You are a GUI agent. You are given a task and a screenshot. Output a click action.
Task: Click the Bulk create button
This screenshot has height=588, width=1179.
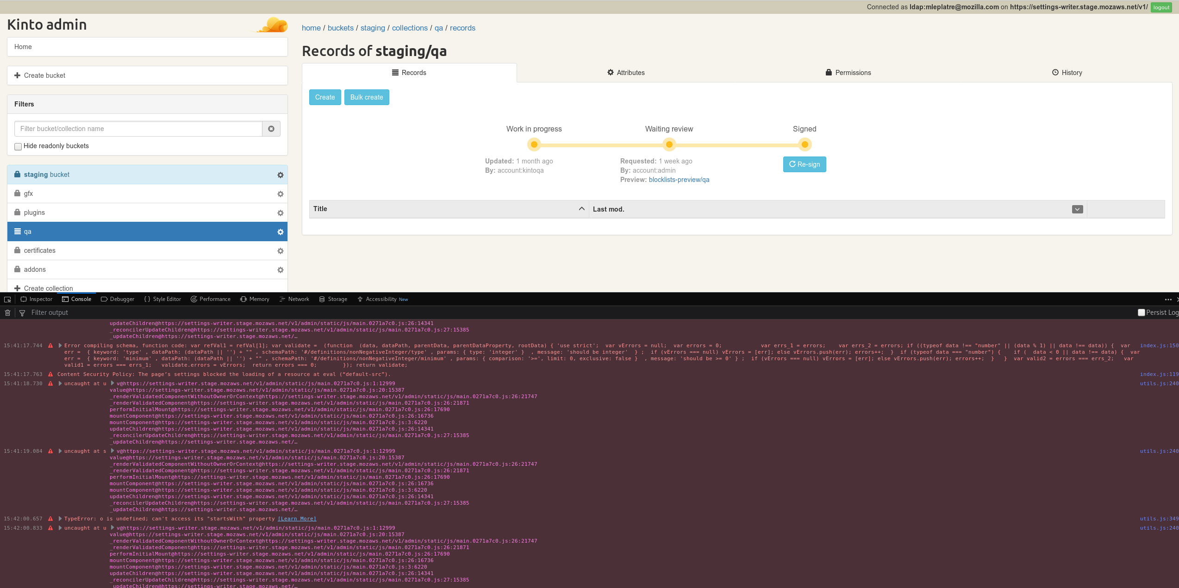pyautogui.click(x=367, y=97)
